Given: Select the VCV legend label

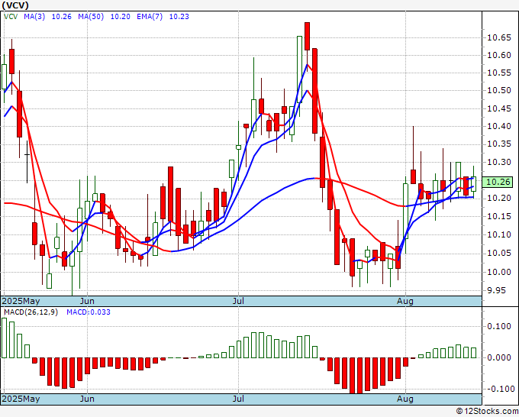Looking at the screenshot, I should tap(11, 17).
